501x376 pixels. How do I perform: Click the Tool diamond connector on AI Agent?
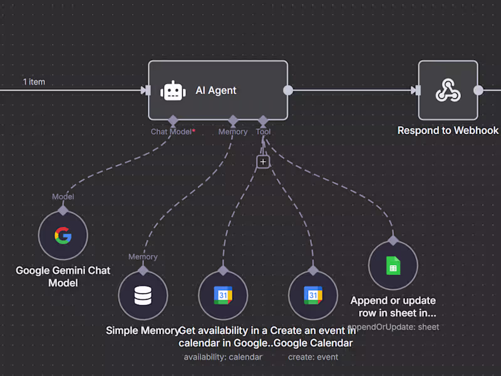[x=263, y=120]
